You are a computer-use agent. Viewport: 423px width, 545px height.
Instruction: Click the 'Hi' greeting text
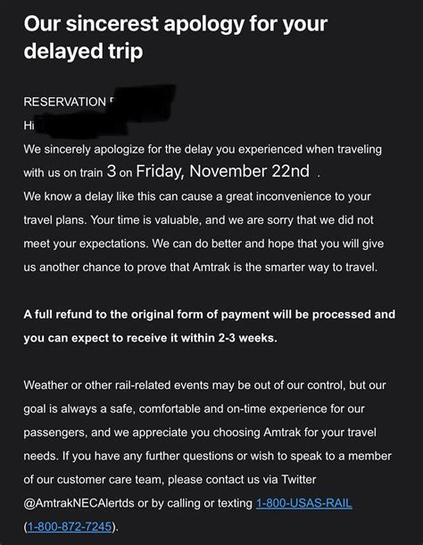29,126
